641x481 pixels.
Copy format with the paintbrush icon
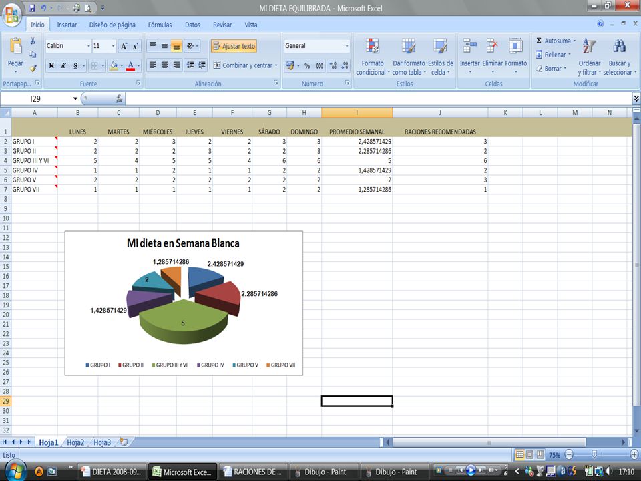[33, 68]
